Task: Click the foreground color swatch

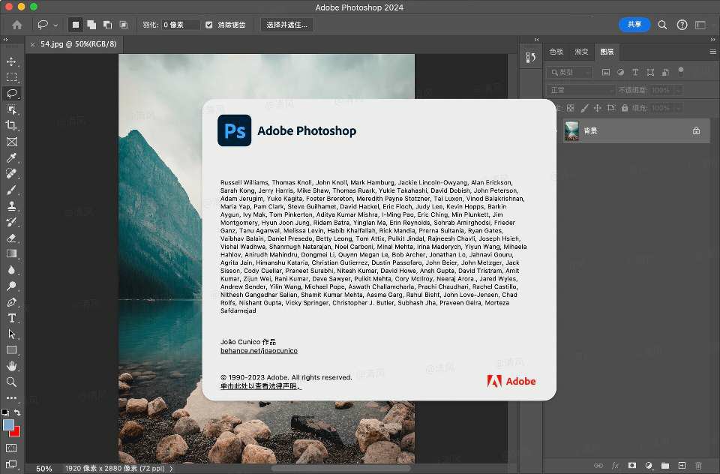Action: click(8, 424)
